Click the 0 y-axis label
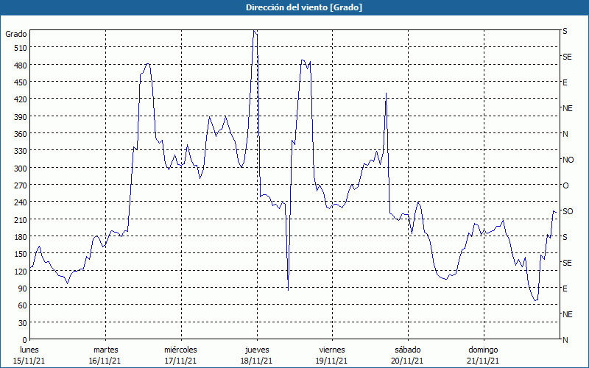The height and width of the screenshot is (368, 589). (25, 340)
